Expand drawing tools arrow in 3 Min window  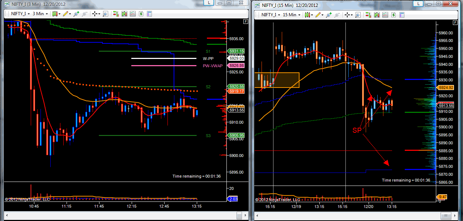coord(70,14)
